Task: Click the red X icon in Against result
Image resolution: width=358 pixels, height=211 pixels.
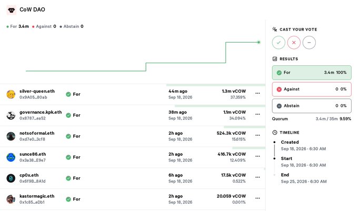Action: coord(279,89)
